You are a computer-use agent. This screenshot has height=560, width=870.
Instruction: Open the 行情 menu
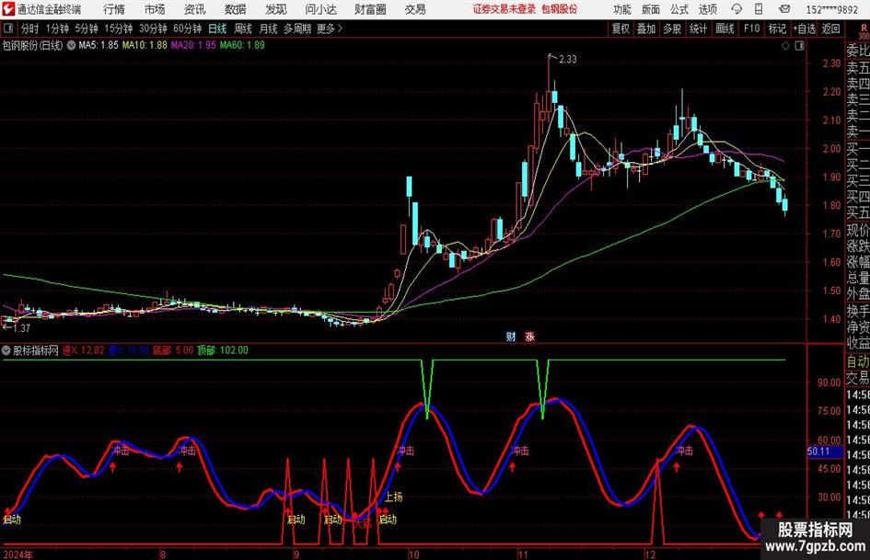point(114,9)
